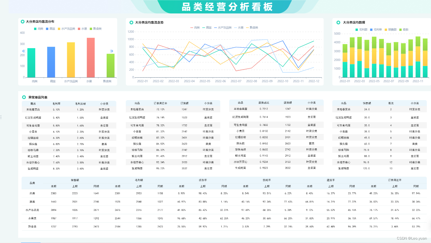
Task: Toggle 肉类 legend in the 客流分布 bar chart
Action: click(x=39, y=29)
